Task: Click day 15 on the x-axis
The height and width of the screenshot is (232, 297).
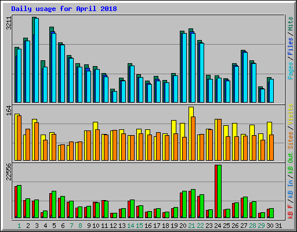Action: coord(139,226)
